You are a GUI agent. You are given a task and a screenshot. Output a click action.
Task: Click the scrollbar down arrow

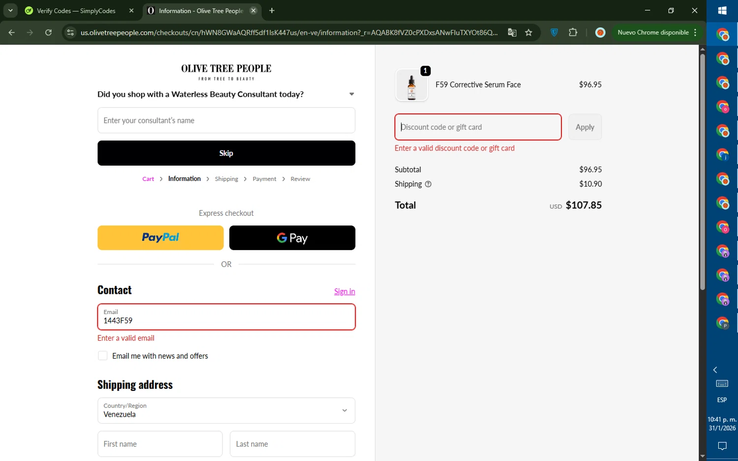coord(703,457)
